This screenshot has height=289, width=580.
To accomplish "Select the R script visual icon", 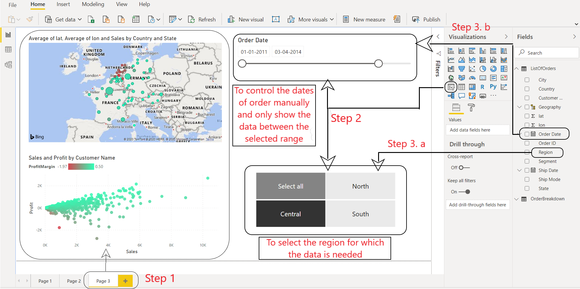I will coord(483,87).
